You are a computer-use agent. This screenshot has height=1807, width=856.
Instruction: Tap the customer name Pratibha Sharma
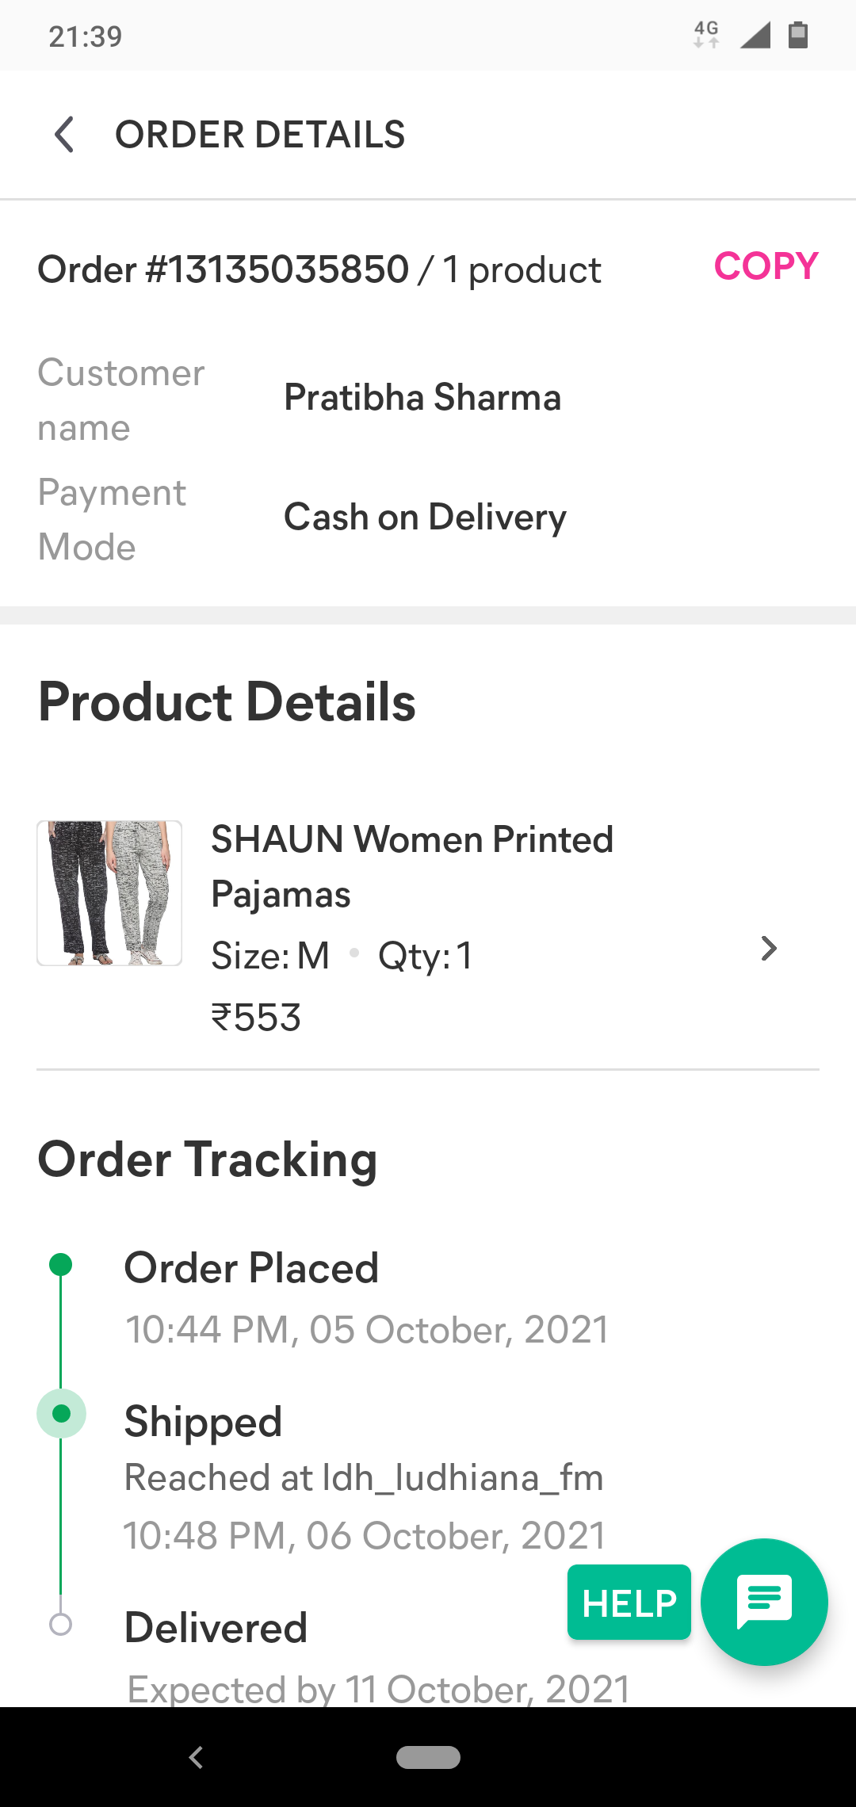tap(422, 397)
